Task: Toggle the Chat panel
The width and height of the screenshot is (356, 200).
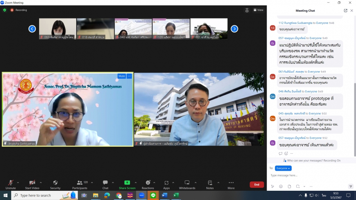Action: click(x=105, y=184)
